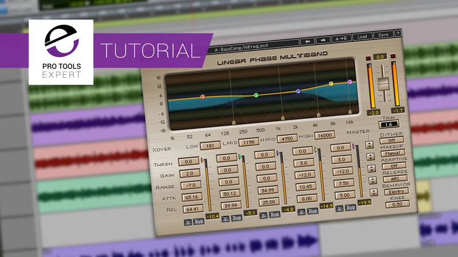Click the fifth band threshold slider near -19.9
Image resolution: width=458 pixels, height=257 pixels.
(x=359, y=171)
